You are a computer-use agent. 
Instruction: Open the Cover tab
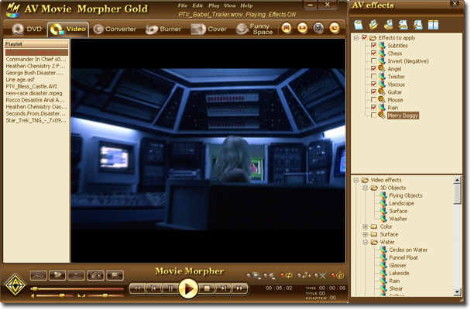click(x=208, y=29)
